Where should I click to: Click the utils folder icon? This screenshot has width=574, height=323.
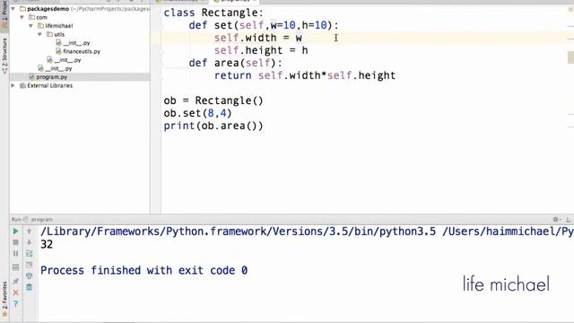click(50, 34)
